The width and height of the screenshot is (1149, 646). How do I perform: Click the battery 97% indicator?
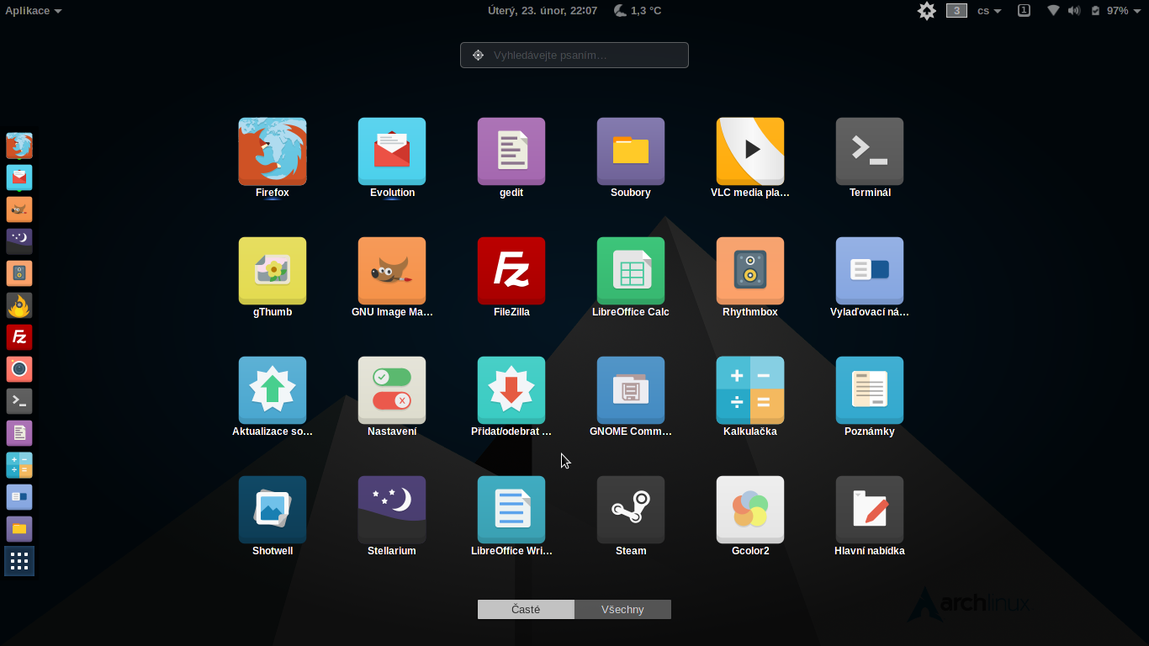click(1109, 11)
